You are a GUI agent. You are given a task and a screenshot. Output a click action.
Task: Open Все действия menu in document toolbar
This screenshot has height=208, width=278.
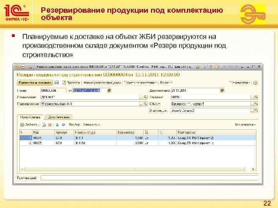coord(239,82)
